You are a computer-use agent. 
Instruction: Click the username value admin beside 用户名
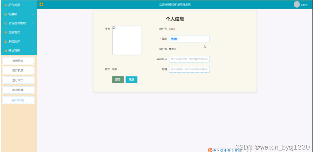tap(172, 29)
